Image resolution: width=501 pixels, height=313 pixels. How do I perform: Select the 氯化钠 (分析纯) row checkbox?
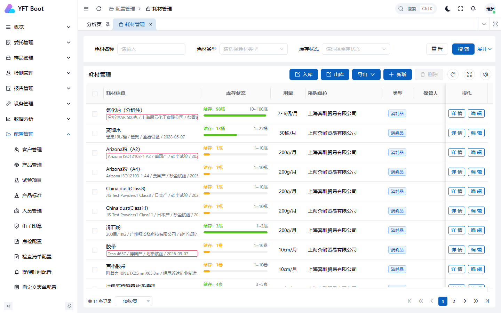click(95, 114)
